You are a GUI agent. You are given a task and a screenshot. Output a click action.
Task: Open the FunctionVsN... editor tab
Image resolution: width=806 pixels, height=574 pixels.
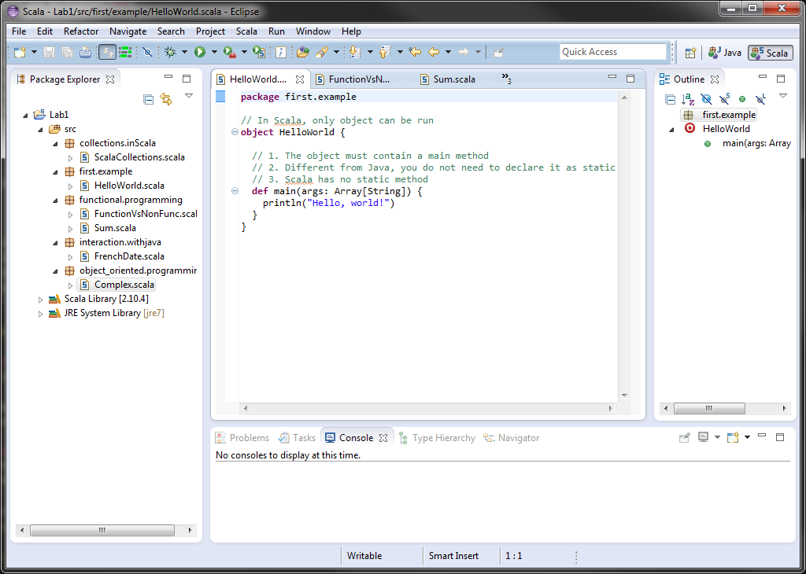(x=353, y=79)
